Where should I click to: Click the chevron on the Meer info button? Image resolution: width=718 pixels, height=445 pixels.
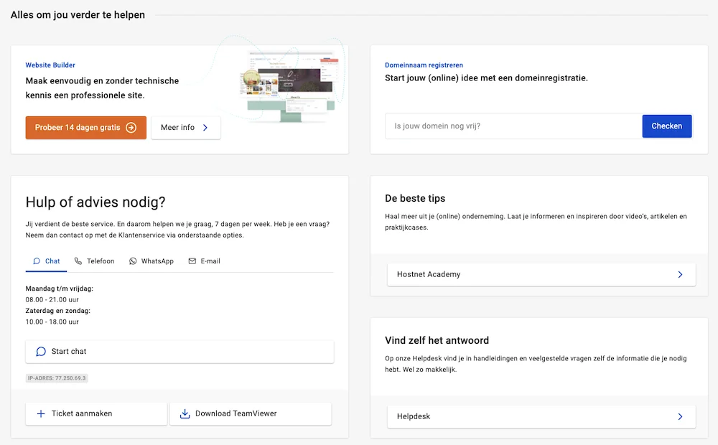coord(205,127)
